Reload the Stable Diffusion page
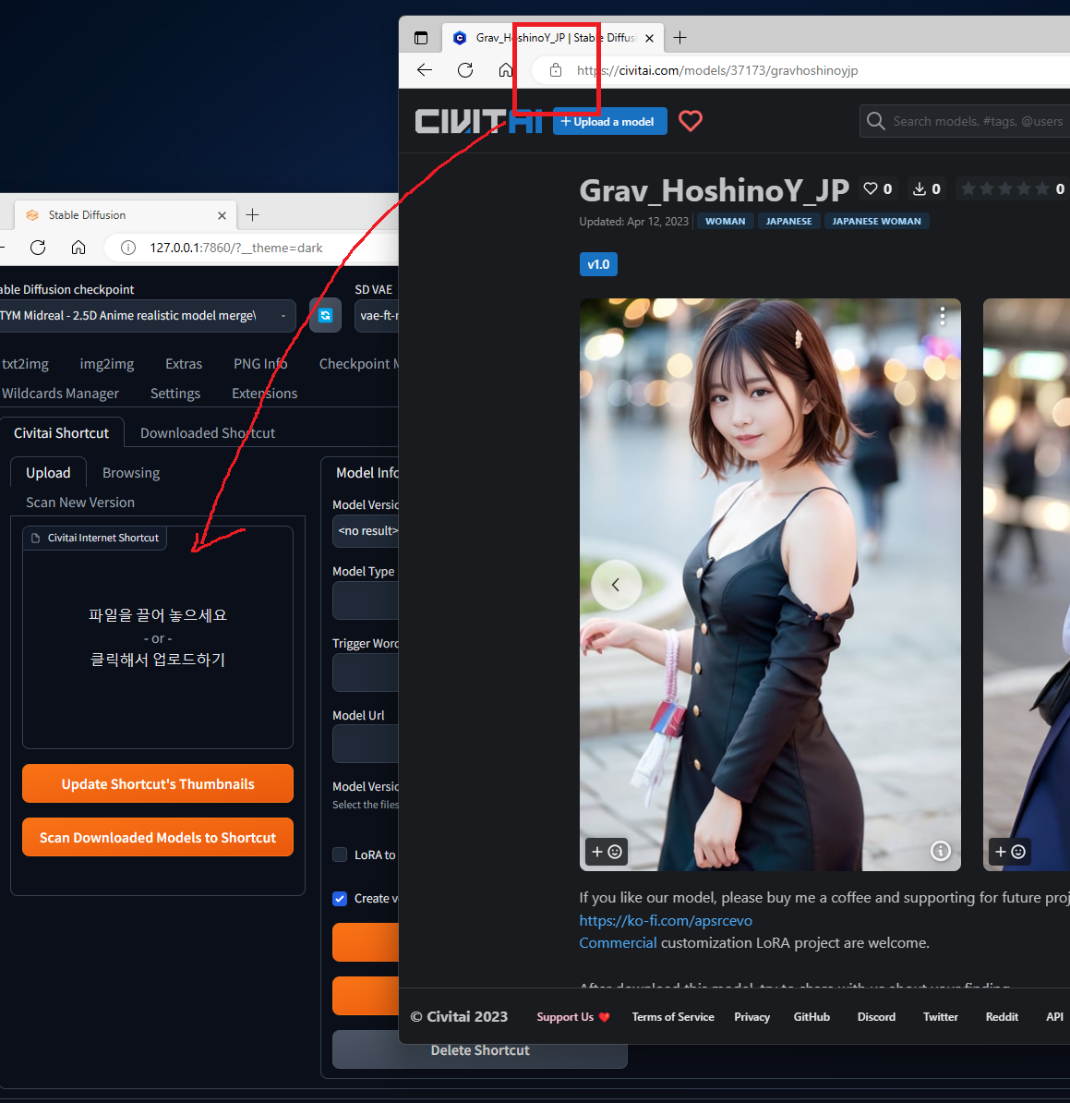 (x=38, y=248)
